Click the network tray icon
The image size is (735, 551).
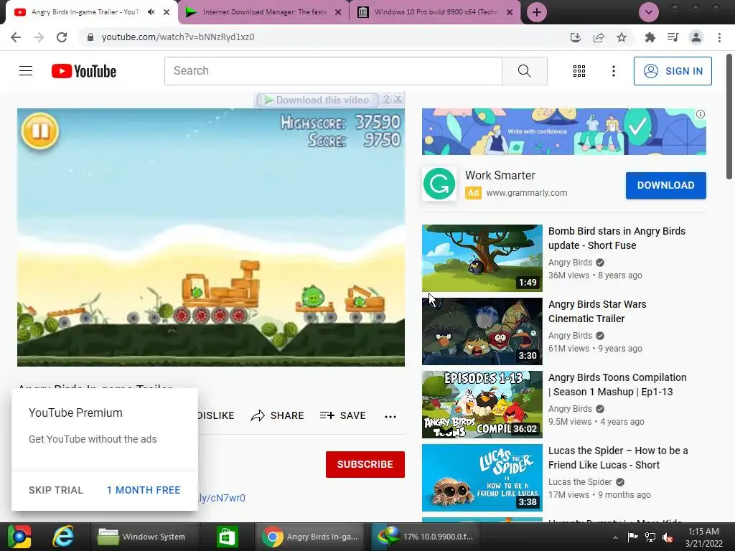(650, 537)
